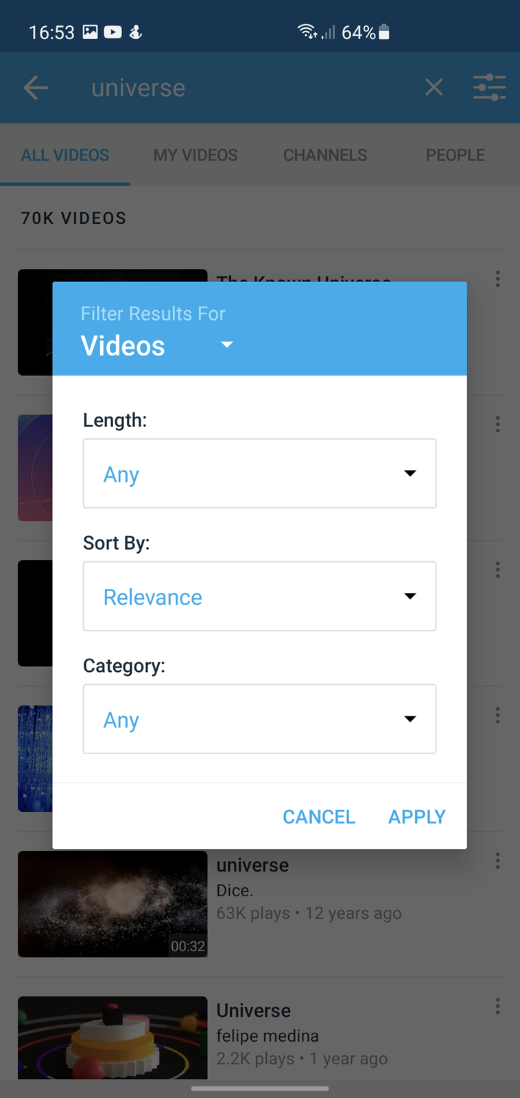Image resolution: width=520 pixels, height=1098 pixels.
Task: Expand the Videos filter type dropdown
Action: (158, 345)
